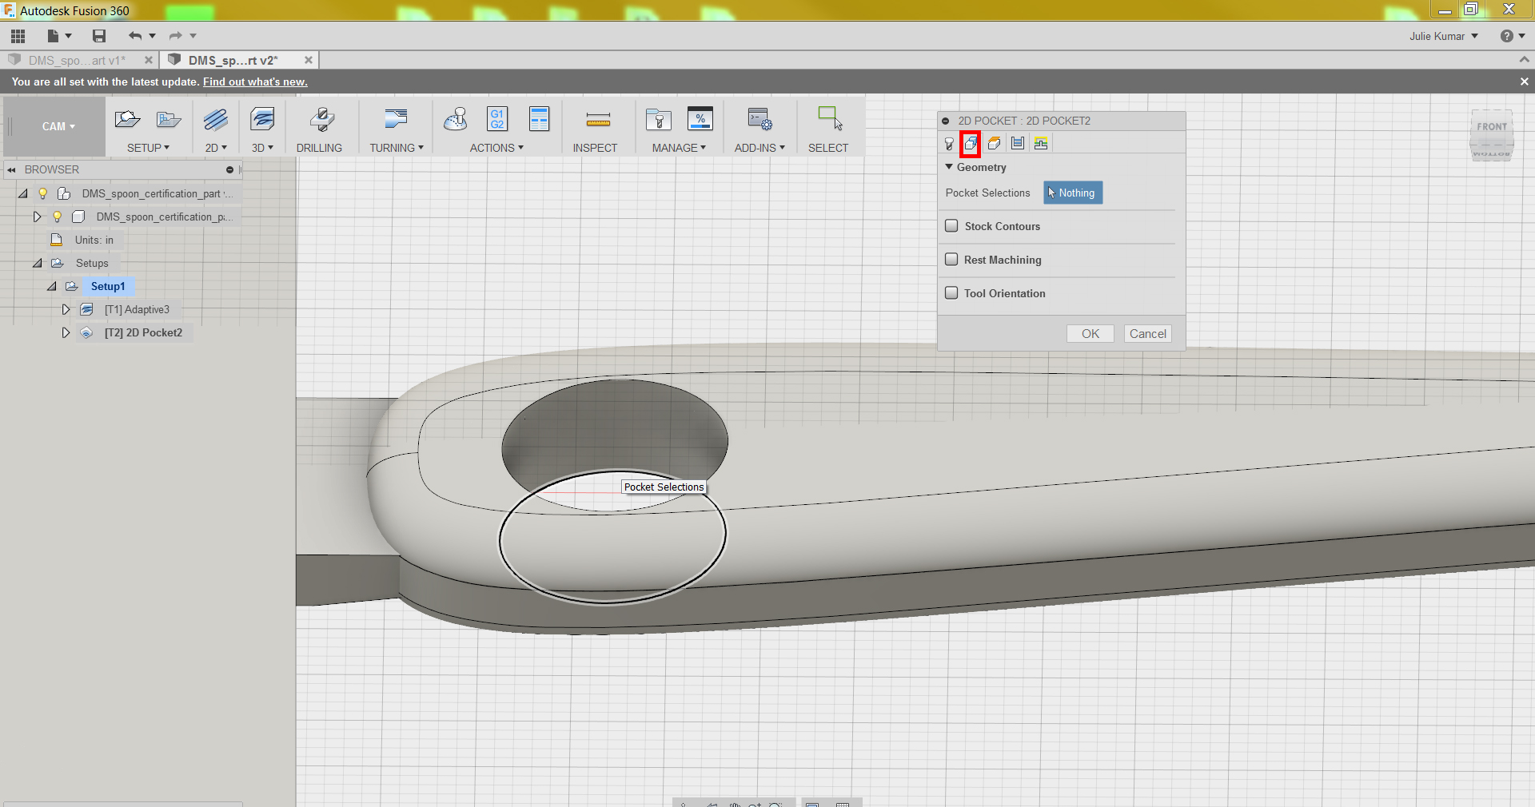Collapse the Setups tree node

coord(38,263)
